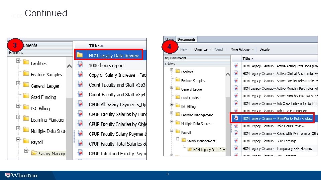Image resolution: width=321 pixels, height=180 pixels.
Task: Click report icon beside CPUP Faculty Salaries by Fund
Action: pos(80,114)
